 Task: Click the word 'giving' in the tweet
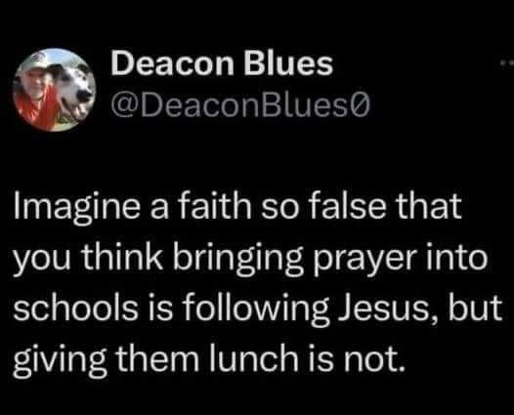click(59, 359)
